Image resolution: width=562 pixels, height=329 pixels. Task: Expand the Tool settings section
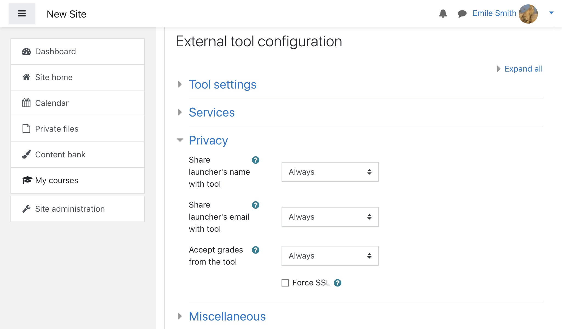pyautogui.click(x=222, y=84)
